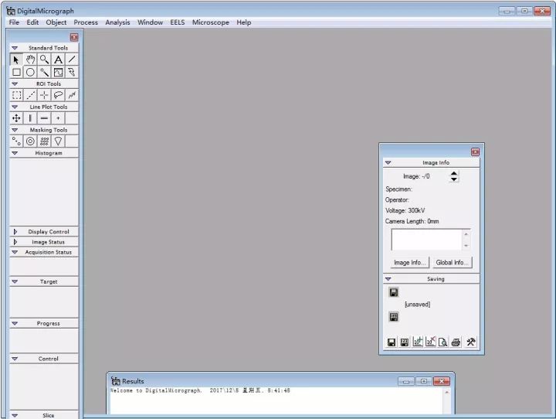Select the wedge mask tool
The width and height of the screenshot is (556, 419).
[58, 141]
